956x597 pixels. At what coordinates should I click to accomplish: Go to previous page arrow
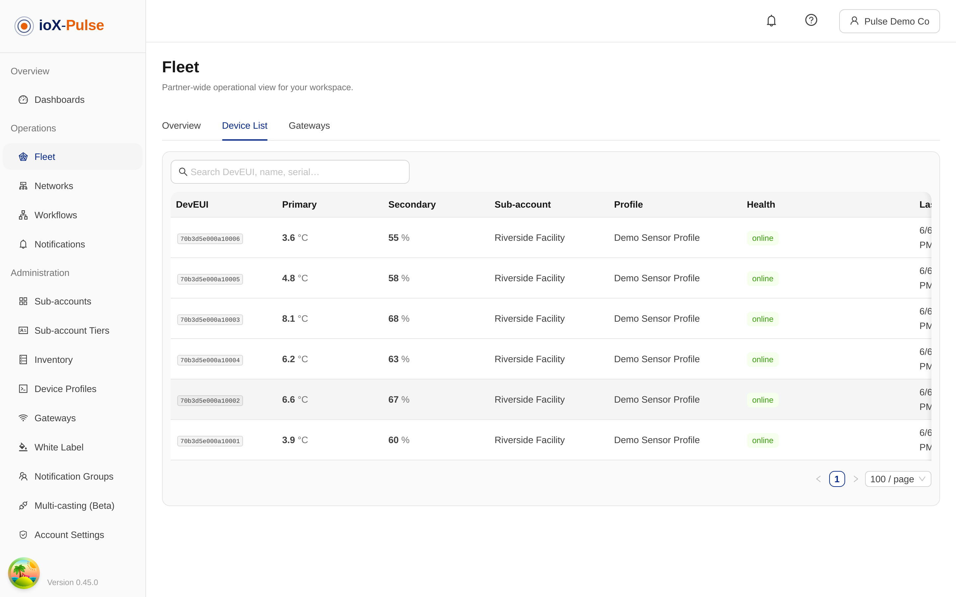[x=819, y=479]
